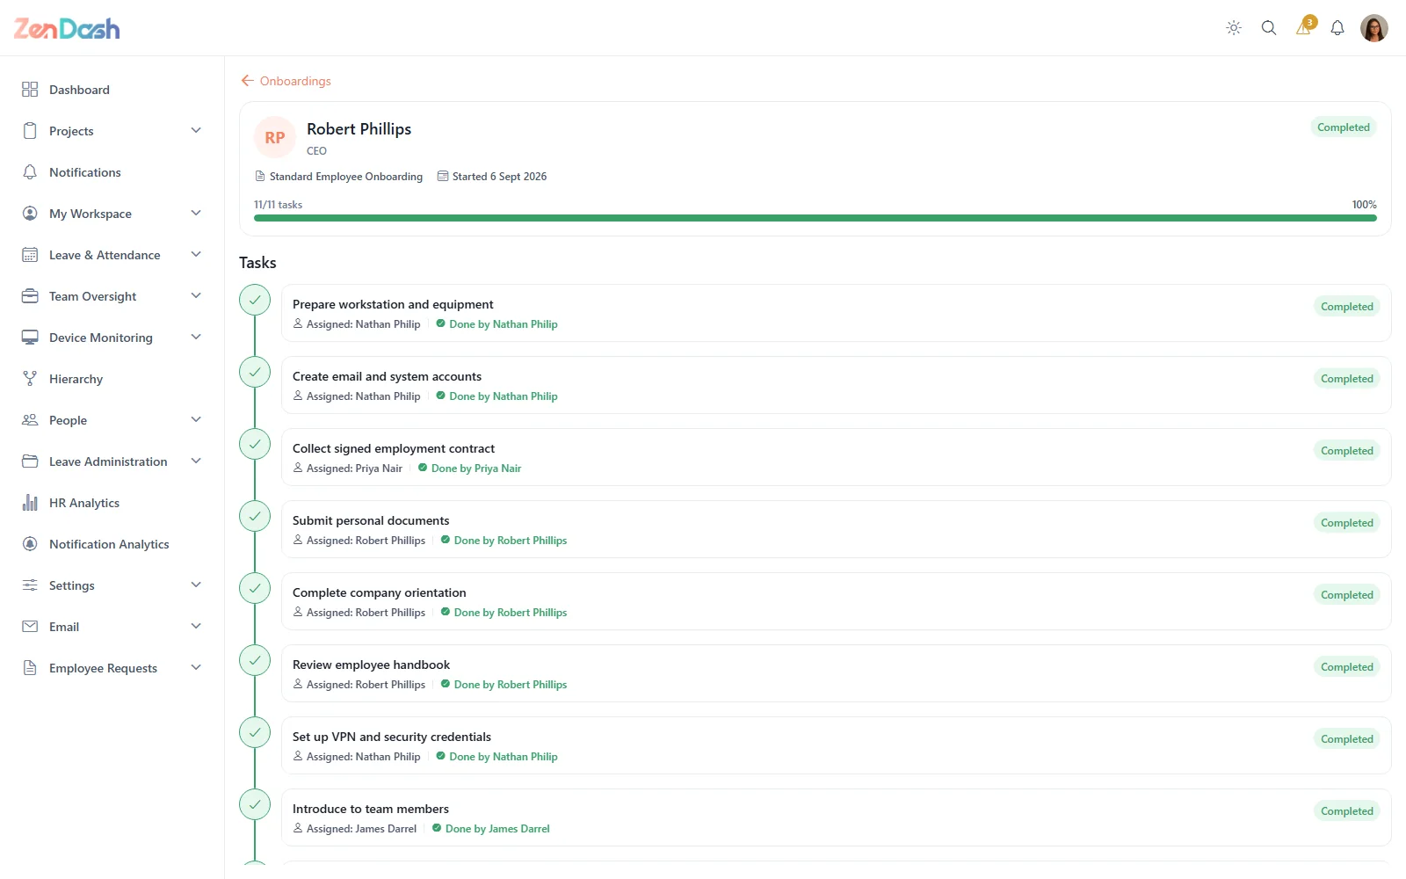Image resolution: width=1406 pixels, height=879 pixels.
Task: Expand the Team Oversight chevron
Action: (196, 296)
